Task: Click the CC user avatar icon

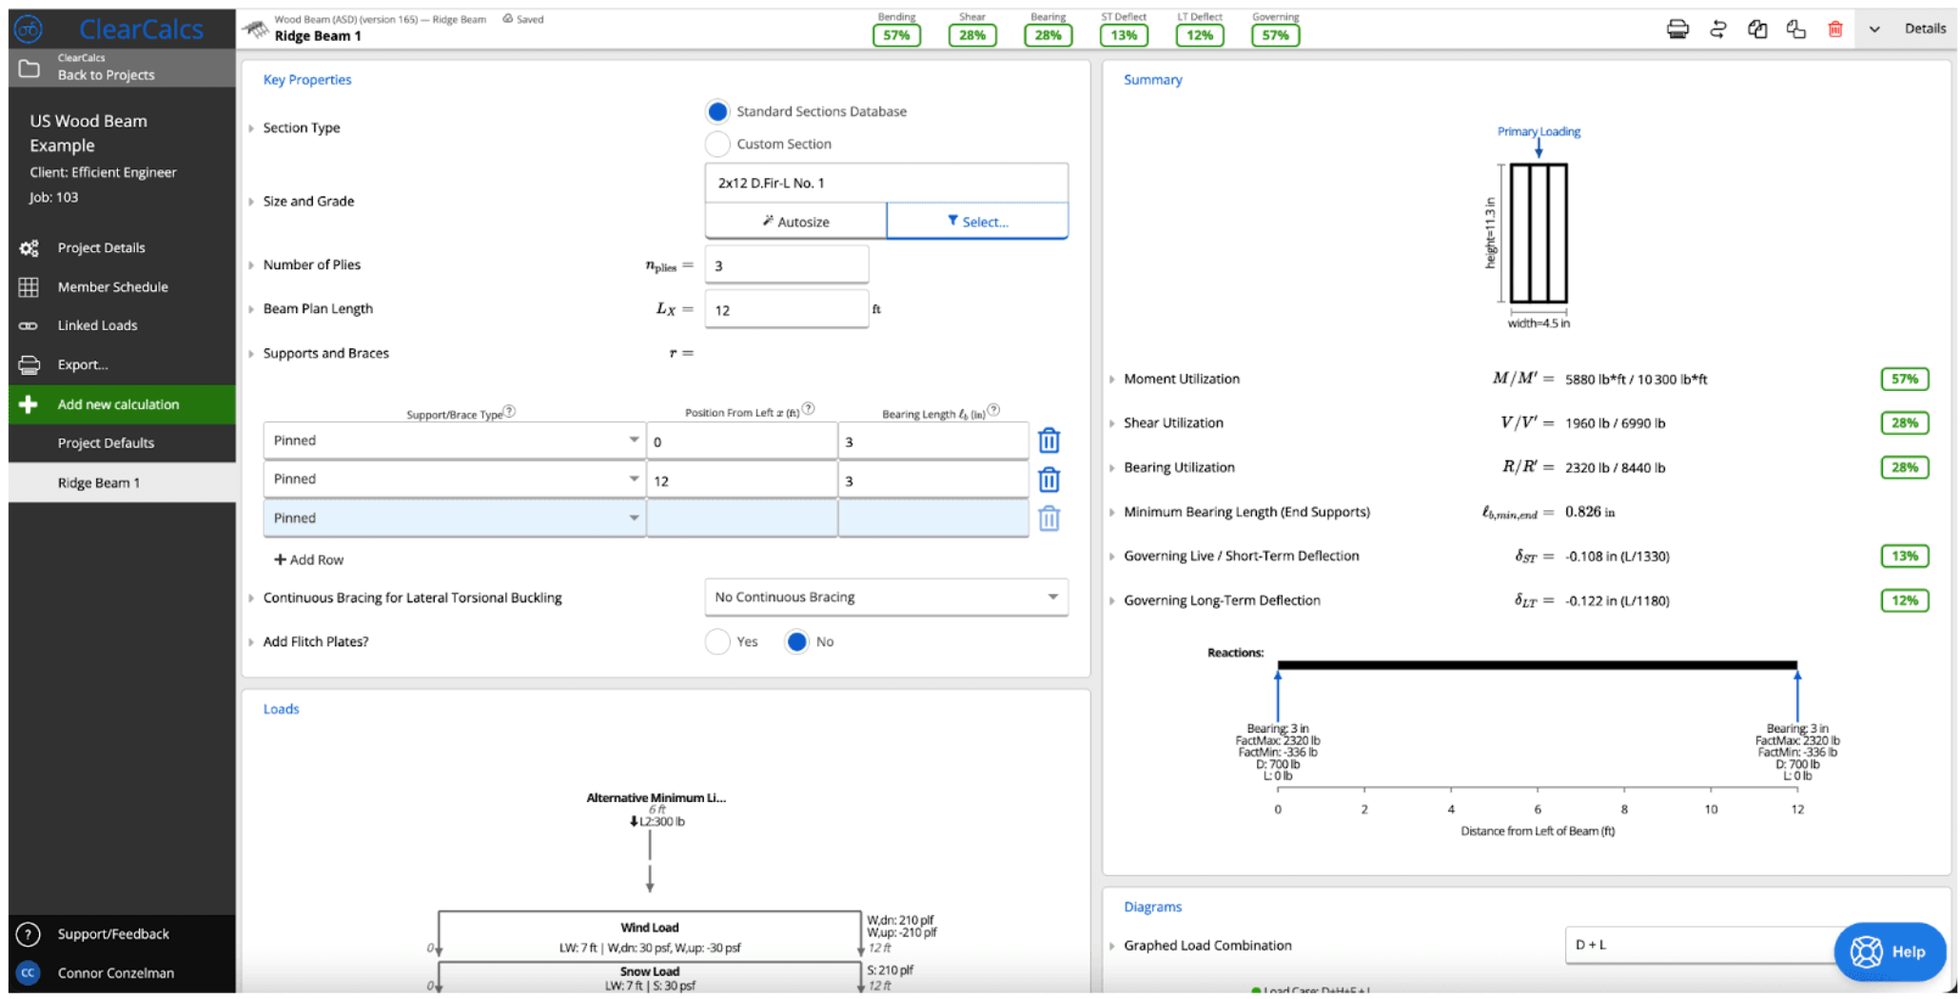Action: click(x=29, y=973)
